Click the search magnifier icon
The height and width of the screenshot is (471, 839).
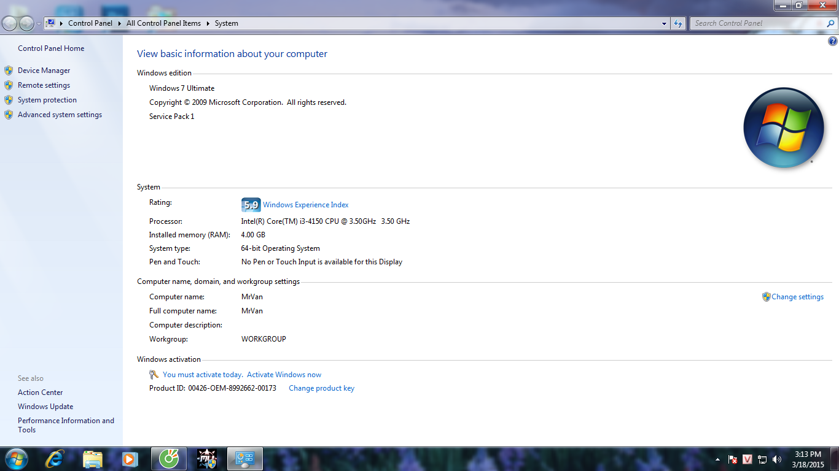coord(831,23)
